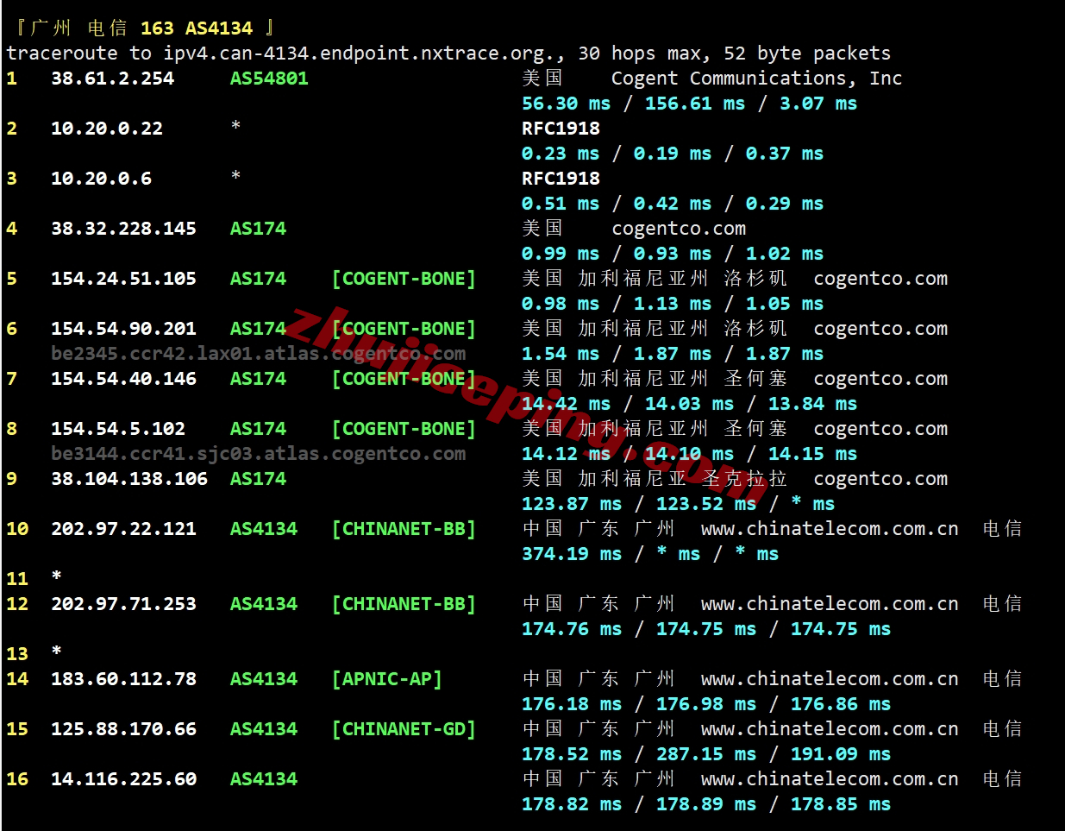Click hop number 11 timeout row

pyautogui.click(x=33, y=578)
